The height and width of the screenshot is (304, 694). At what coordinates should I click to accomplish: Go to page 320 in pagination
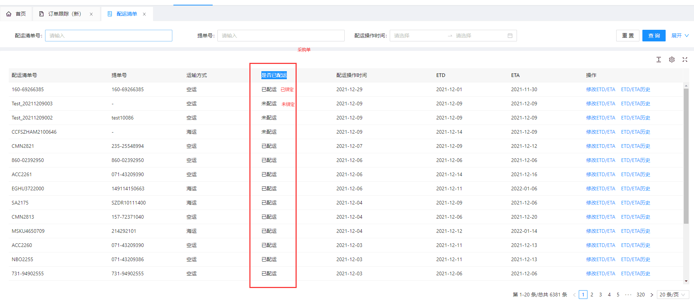point(640,295)
